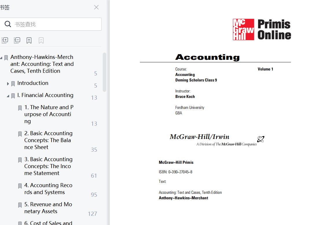Collapse the Anthony-Hawkins-Merchant root bookmark
The height and width of the screenshot is (225, 316).
point(1,58)
